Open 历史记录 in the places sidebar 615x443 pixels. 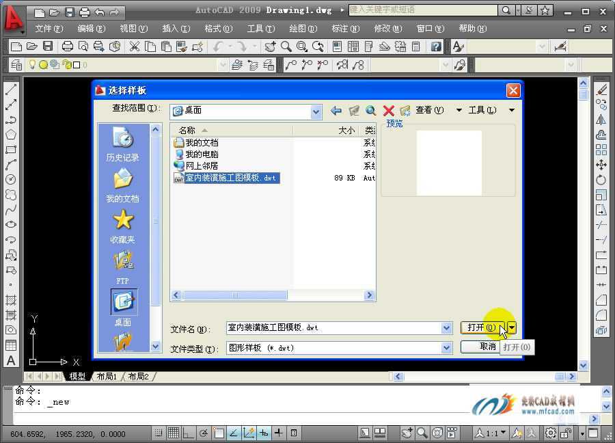tap(123, 144)
